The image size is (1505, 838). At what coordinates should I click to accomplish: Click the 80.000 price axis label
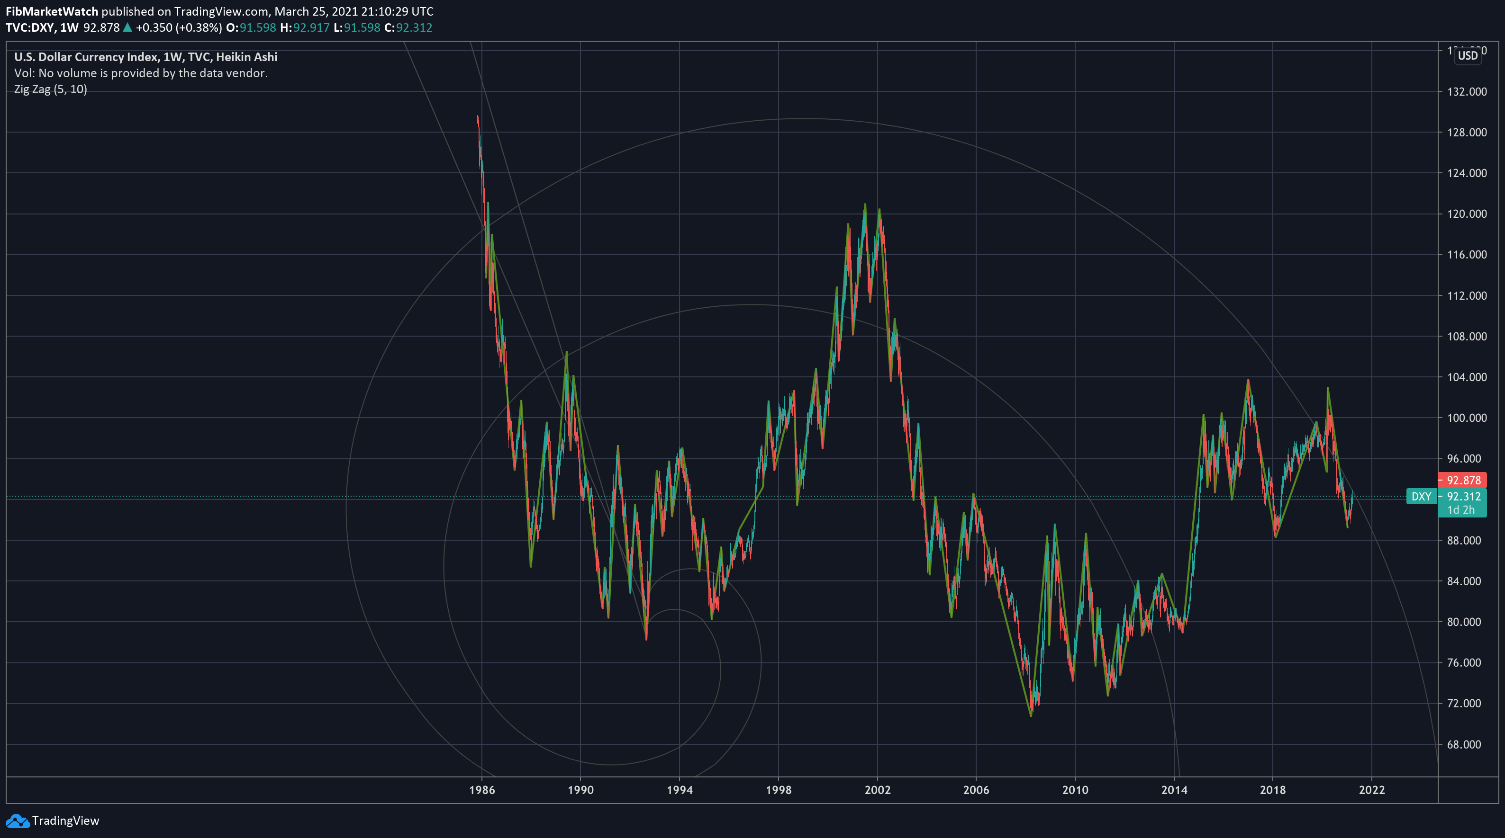point(1464,622)
